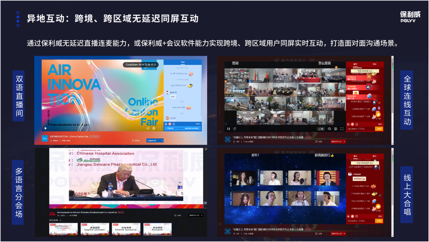Click Share link under AIR INNOVATION video
The image size is (429, 242).
(135, 140)
